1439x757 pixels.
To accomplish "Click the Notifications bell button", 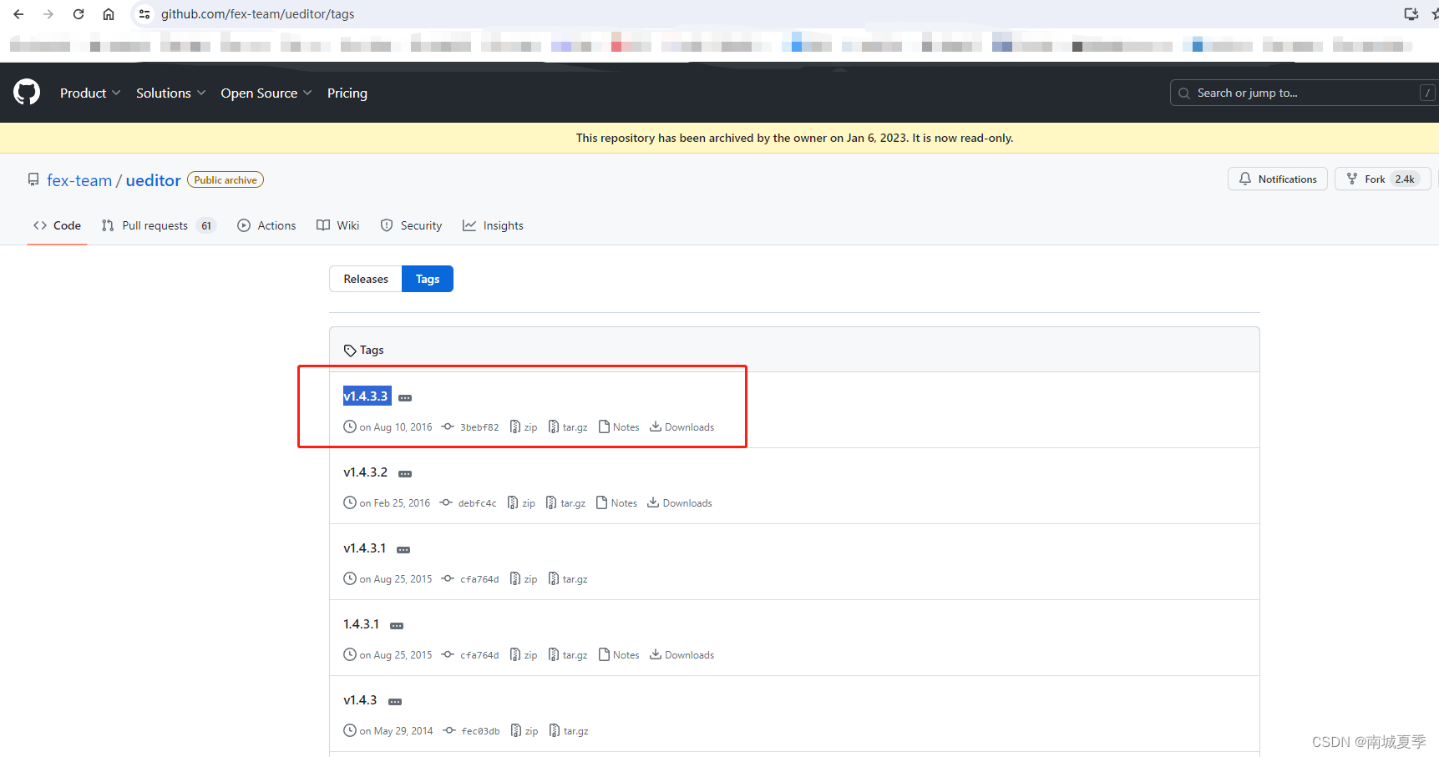I will [x=1278, y=179].
